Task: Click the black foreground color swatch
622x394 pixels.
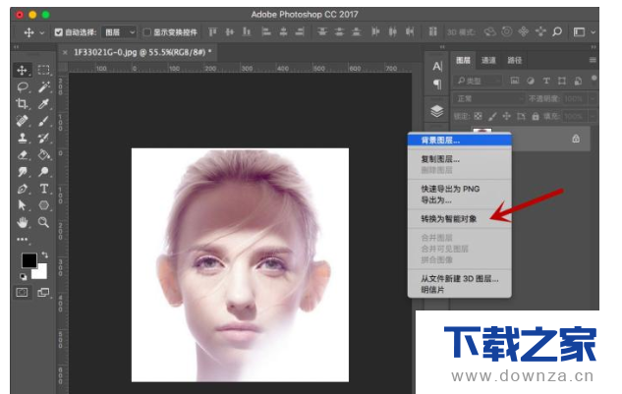Action: tap(28, 260)
